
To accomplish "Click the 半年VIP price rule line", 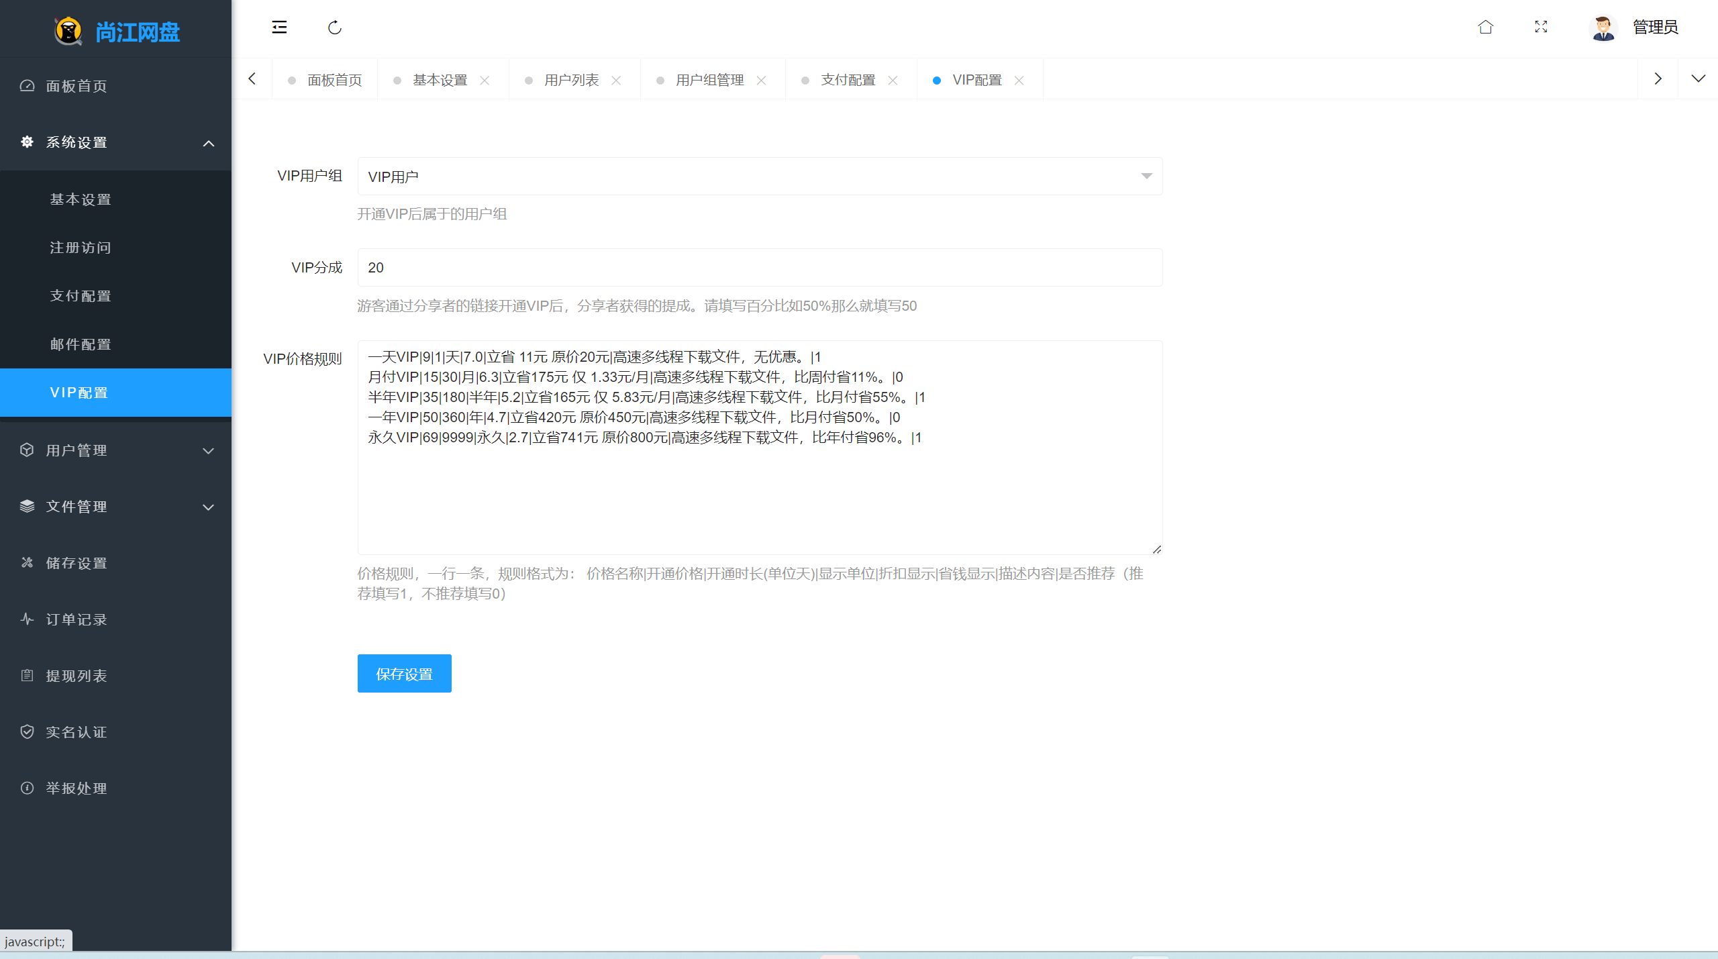I will click(x=646, y=397).
